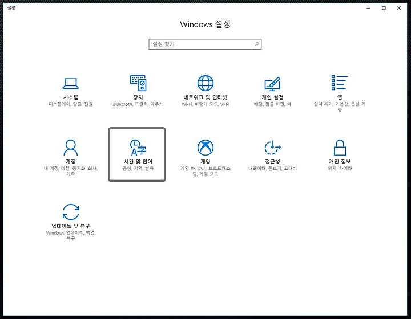Click the 접근성 title text
Viewport: 411px width, 319px height.
pos(272,162)
